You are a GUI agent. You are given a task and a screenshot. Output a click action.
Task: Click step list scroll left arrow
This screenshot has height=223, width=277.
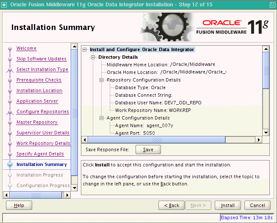6,195
